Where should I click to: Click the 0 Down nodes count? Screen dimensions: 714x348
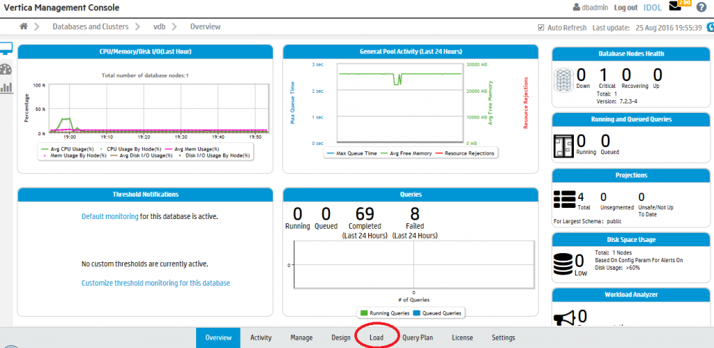[582, 75]
